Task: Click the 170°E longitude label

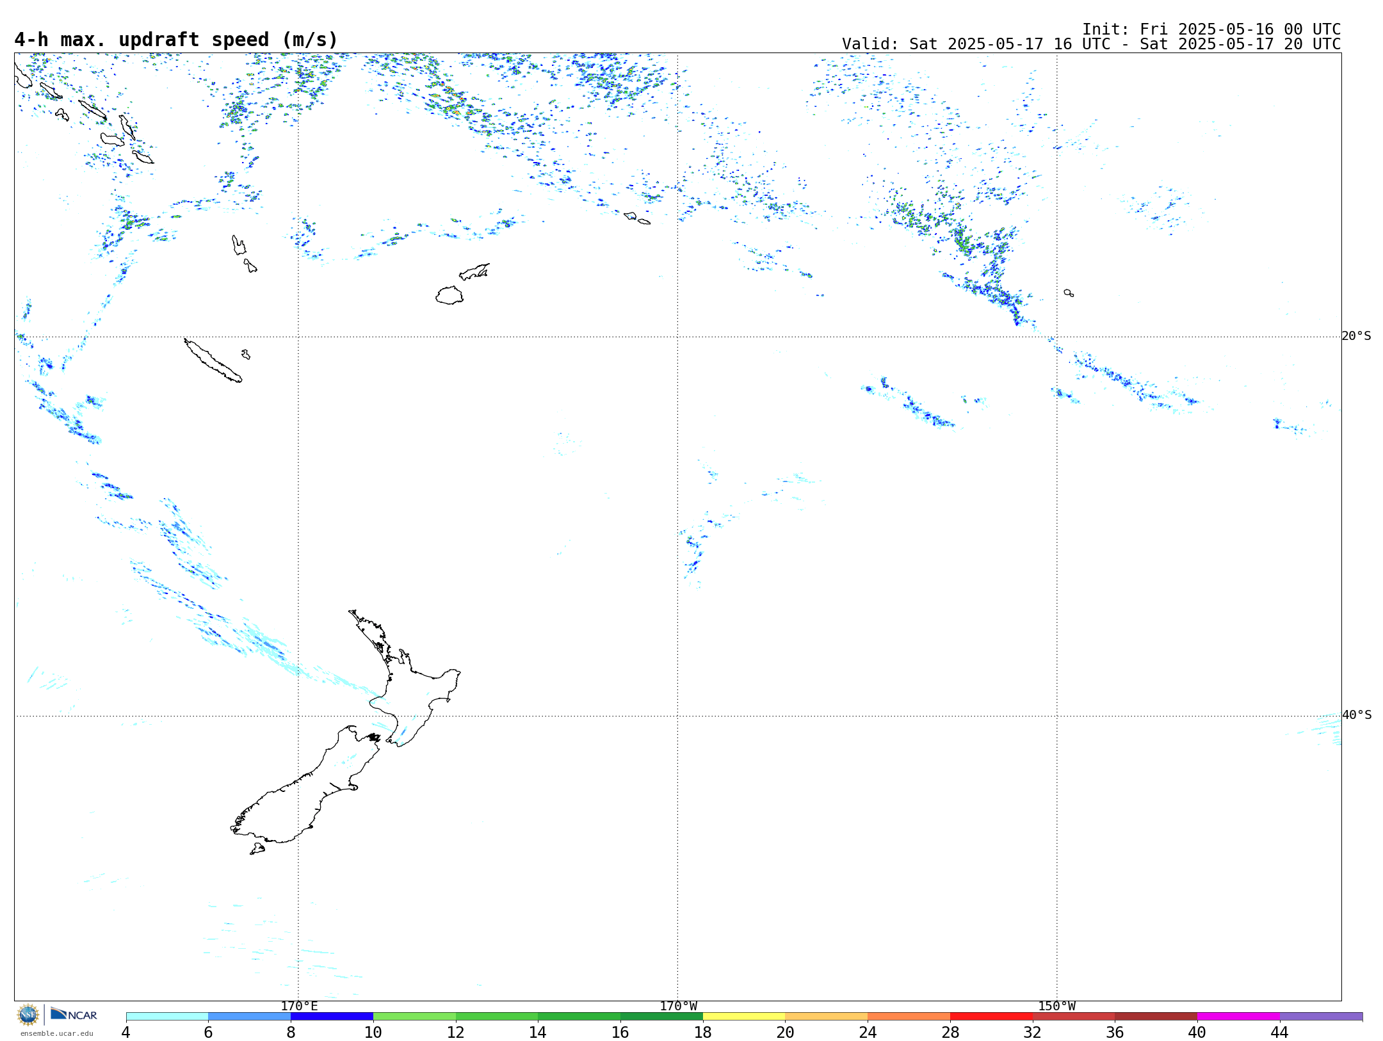Action: pos(299,1006)
